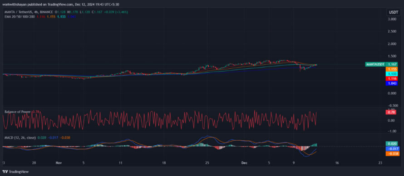Click the red 0.78 value beside Balance of Power

click(36, 112)
